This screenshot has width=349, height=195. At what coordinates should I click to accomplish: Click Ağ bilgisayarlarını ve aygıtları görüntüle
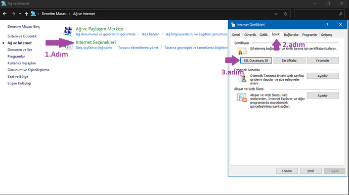pos(196,34)
